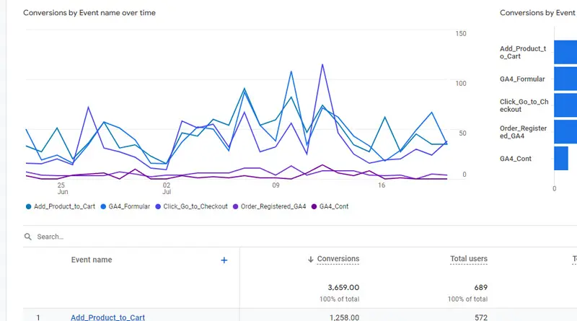Click the GA4_Cont legend label
Viewport: 577px width, 321px height.
tap(334, 206)
